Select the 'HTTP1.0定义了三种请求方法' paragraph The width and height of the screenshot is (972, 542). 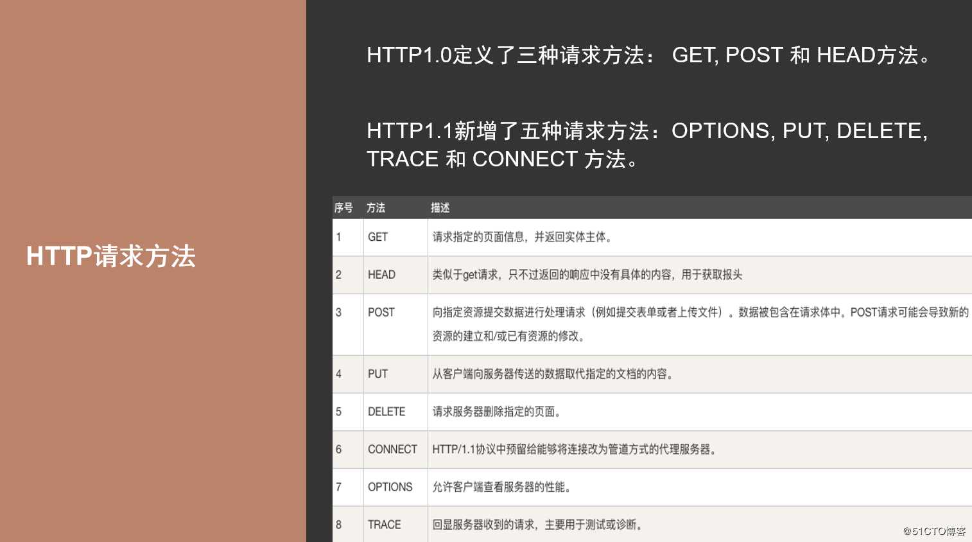point(648,55)
